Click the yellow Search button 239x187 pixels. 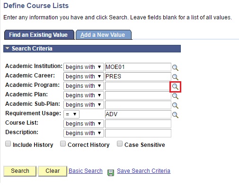click(20, 171)
